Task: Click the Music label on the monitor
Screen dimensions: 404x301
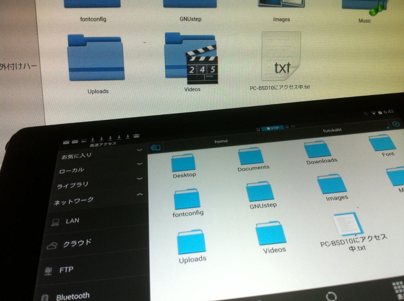Action: pos(364,21)
